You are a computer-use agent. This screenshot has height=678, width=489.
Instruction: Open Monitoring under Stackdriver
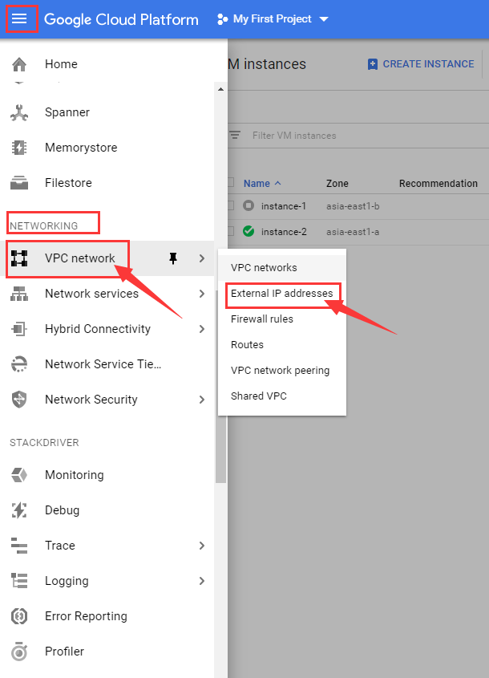point(75,475)
